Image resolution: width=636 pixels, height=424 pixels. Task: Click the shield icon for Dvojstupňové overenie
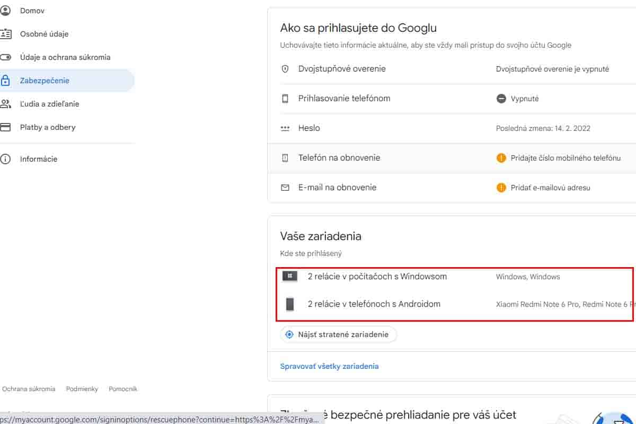click(285, 69)
